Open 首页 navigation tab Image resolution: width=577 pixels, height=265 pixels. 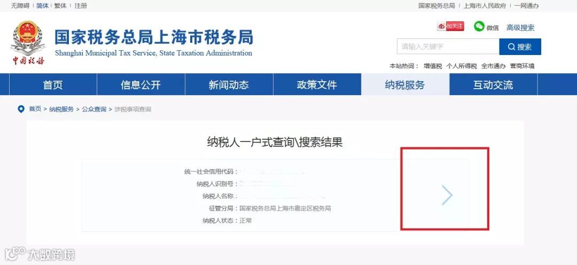point(53,84)
